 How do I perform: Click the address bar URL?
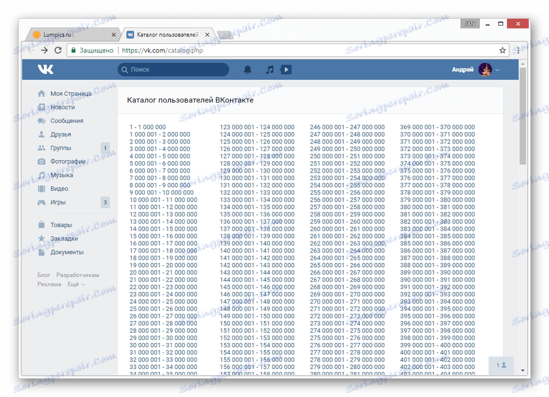point(162,51)
